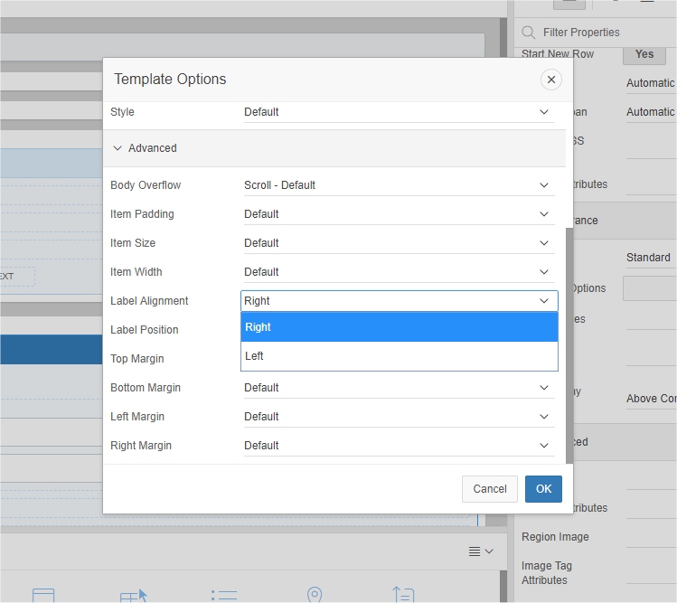Open the gallery menu icon with chevron
The height and width of the screenshot is (603, 677).
pyautogui.click(x=481, y=551)
